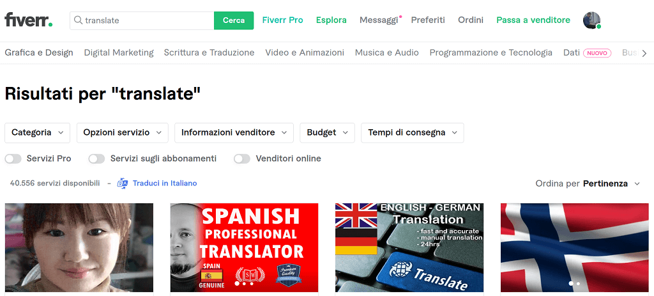The height and width of the screenshot is (296, 654).
Task: Click the category bar right arrow
Action: coord(644,53)
